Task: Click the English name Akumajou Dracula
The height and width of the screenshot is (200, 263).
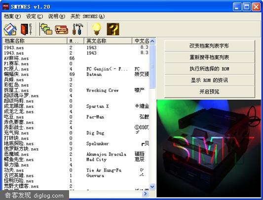Action: tap(106, 154)
